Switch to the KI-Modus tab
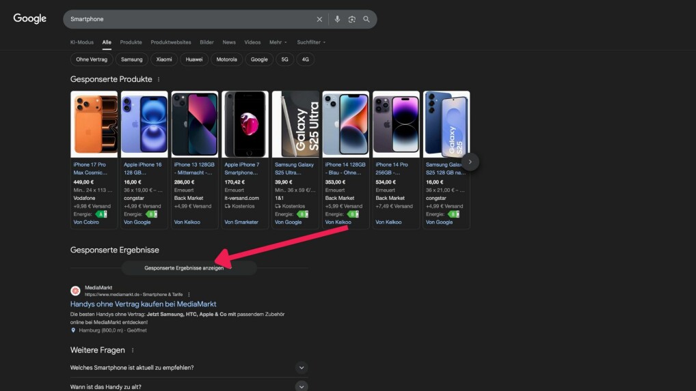This screenshot has height=391, width=696. (x=82, y=42)
